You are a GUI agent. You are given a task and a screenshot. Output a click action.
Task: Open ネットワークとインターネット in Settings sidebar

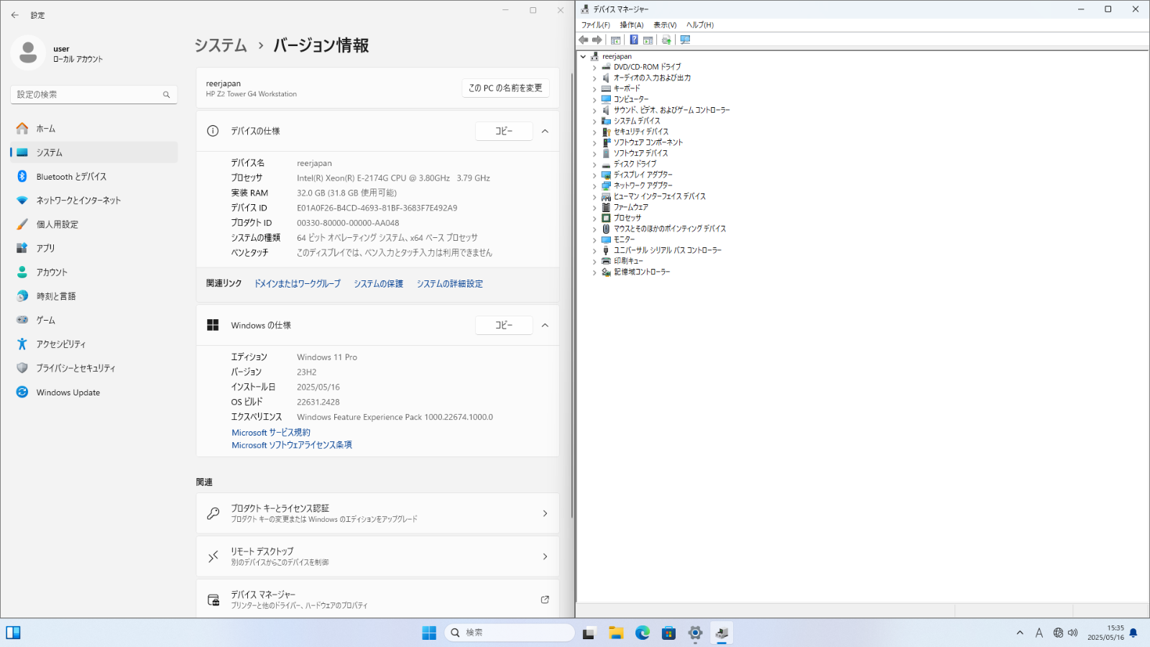94,201
